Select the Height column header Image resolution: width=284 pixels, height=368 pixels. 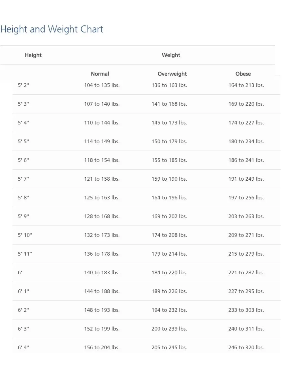tap(33, 55)
